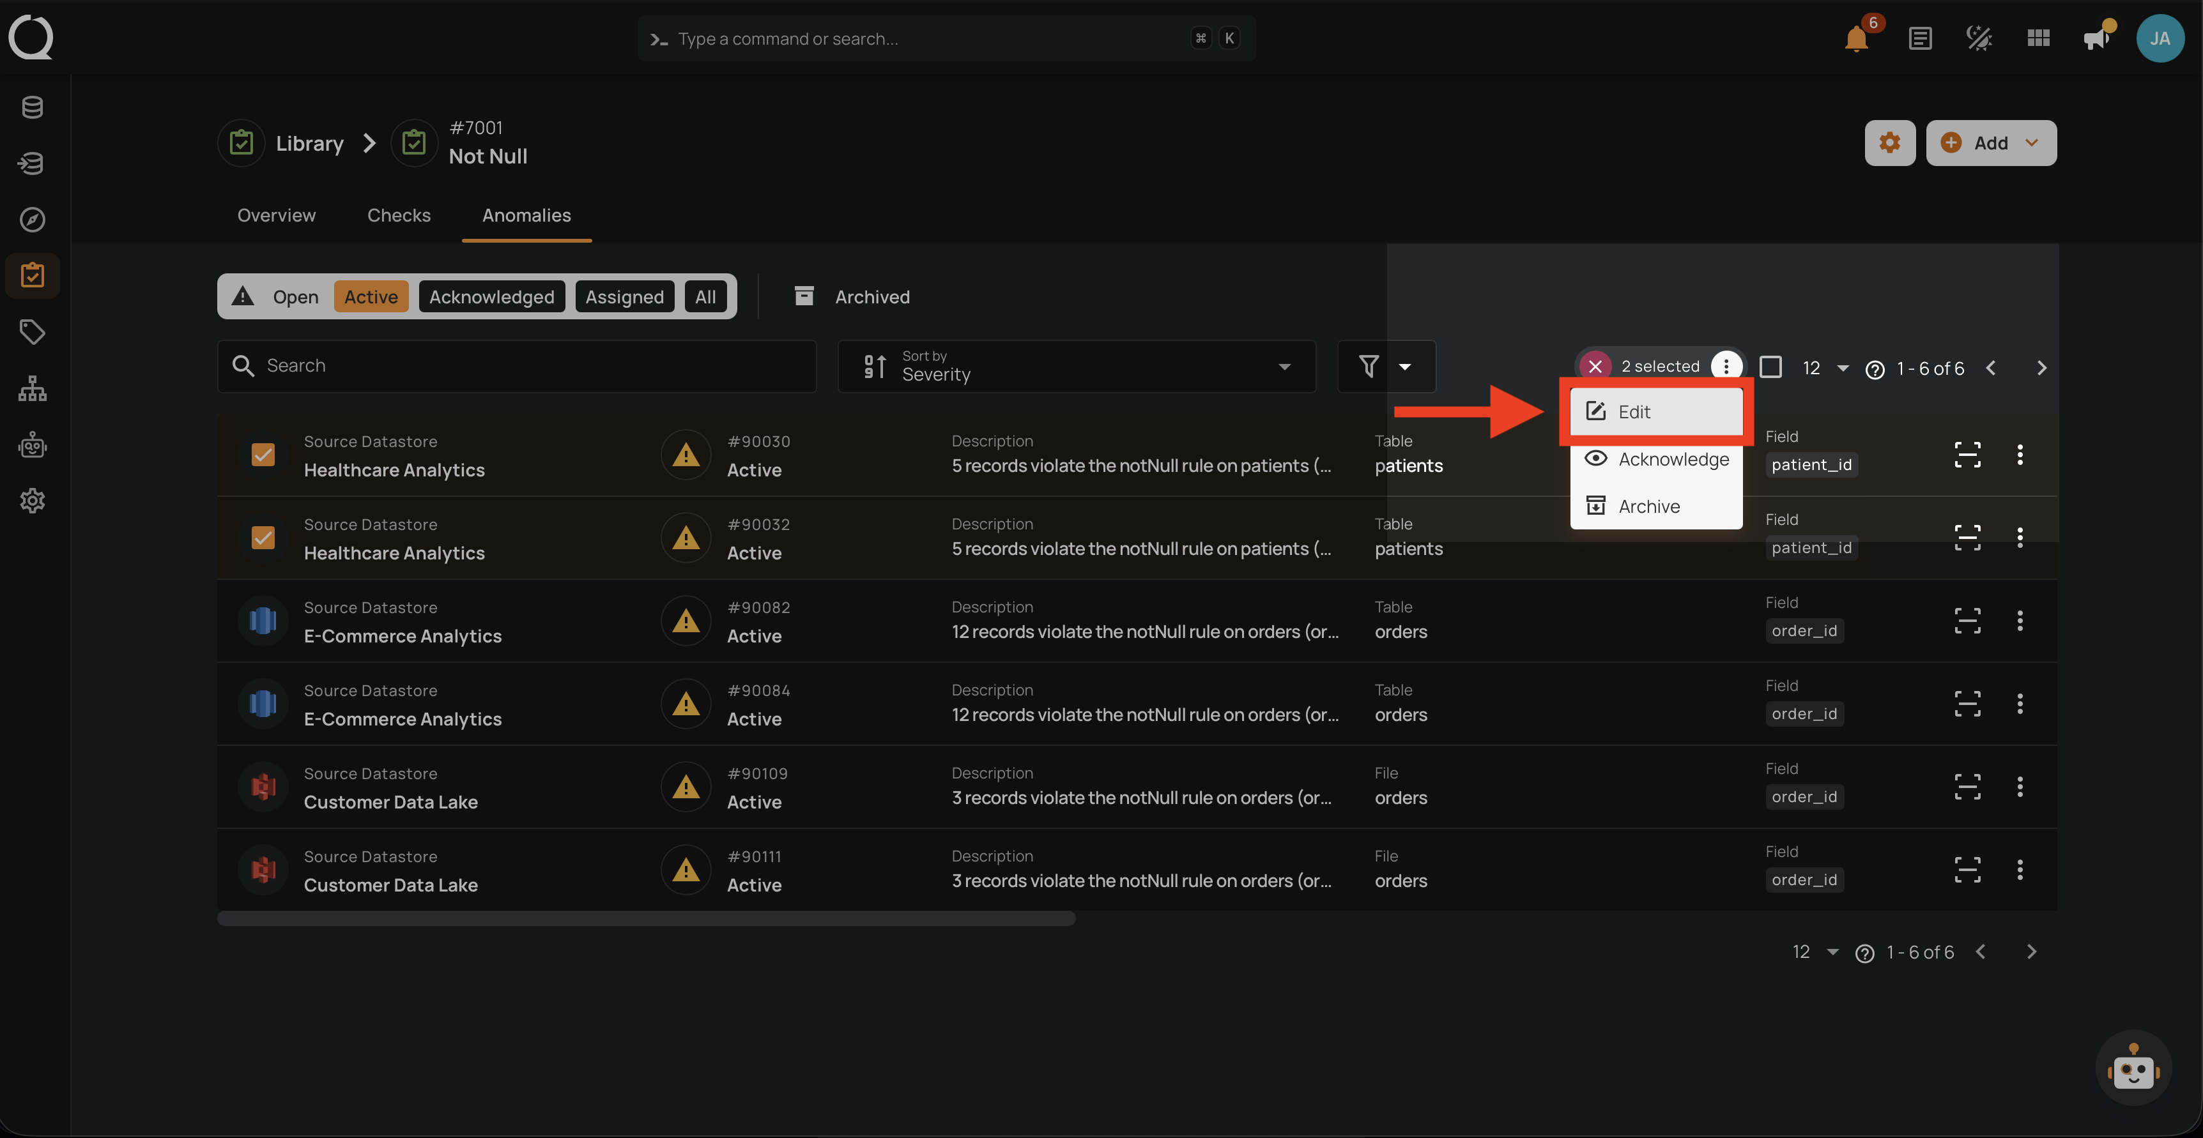
Task: Click the application logo in top corner
Action: pos(31,38)
